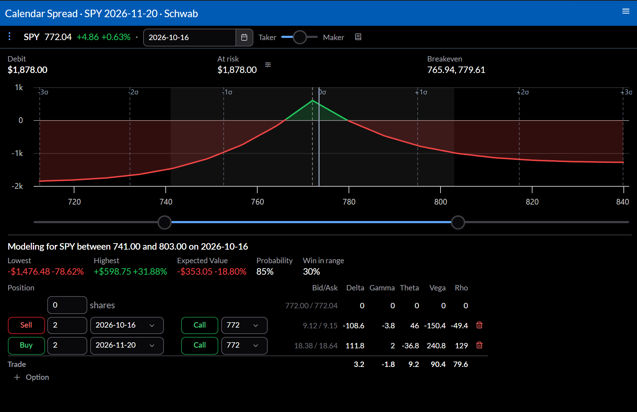Click the Debit value $1,878.00
The image size is (637, 412).
coord(28,70)
